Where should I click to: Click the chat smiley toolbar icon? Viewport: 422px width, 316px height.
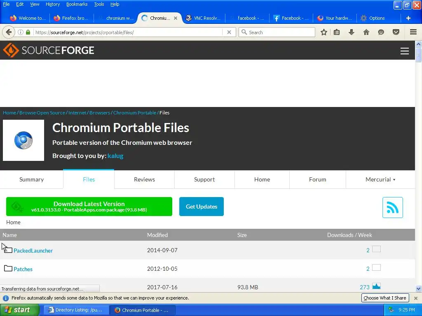coord(381,32)
